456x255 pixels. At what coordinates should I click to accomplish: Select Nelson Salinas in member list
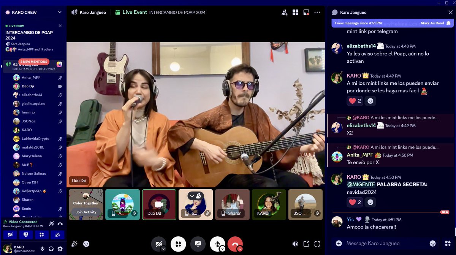point(38,174)
